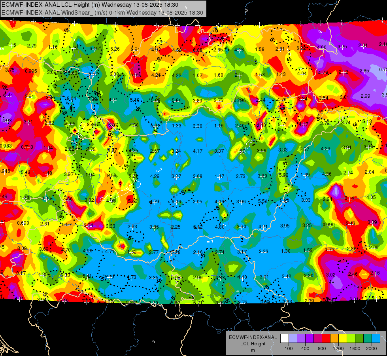Click the grid point value 2.63
Screen dimensions: 387x356
[132, 227]
